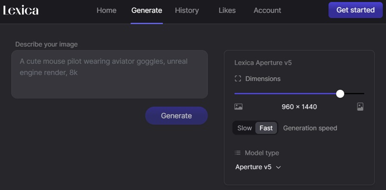Click inside the Describe your image field

110,75
